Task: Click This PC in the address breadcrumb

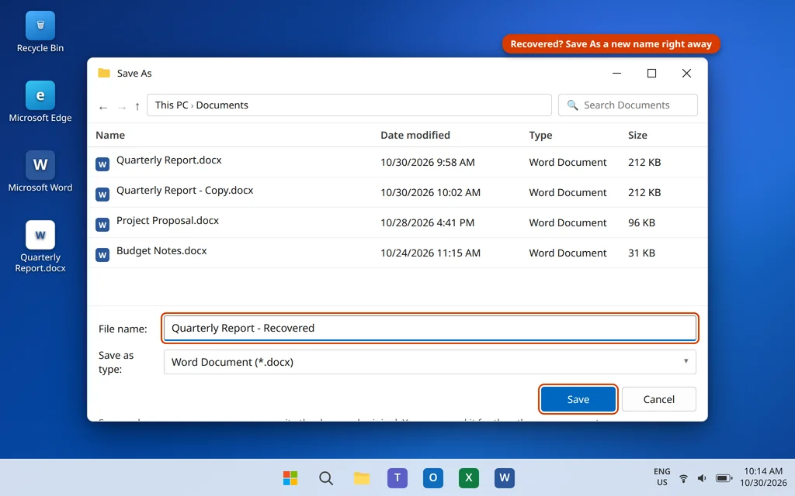Action: tap(172, 105)
